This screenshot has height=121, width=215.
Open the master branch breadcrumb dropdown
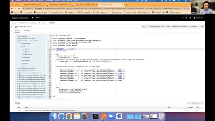click(43, 23)
